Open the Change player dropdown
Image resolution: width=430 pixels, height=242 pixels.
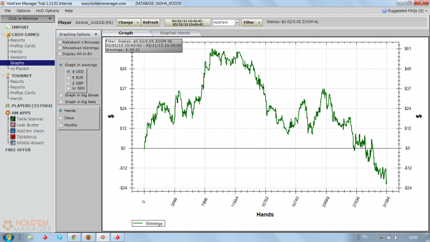(x=128, y=23)
